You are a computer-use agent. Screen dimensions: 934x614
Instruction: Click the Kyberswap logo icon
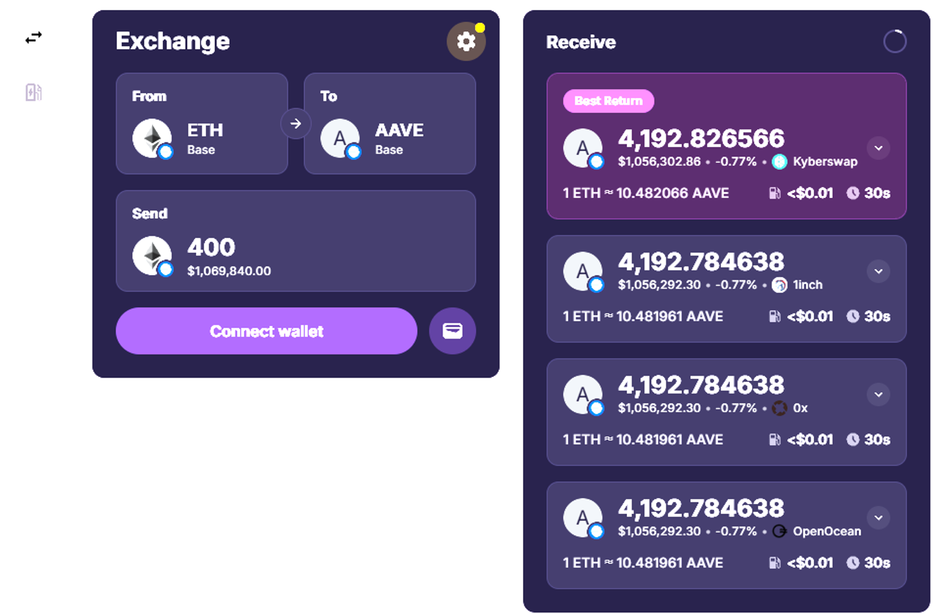(780, 162)
